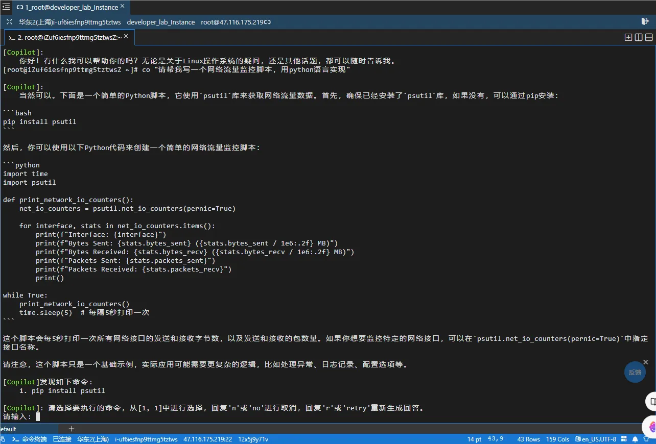Click the '[Copilot]发现如下命令:' line
This screenshot has width=656, height=444.
pos(48,382)
